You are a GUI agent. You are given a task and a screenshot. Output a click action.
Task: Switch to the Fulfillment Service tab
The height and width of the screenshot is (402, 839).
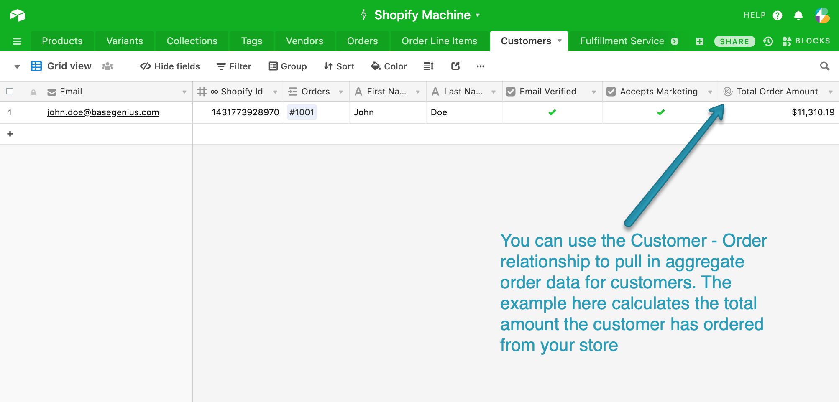tap(622, 41)
